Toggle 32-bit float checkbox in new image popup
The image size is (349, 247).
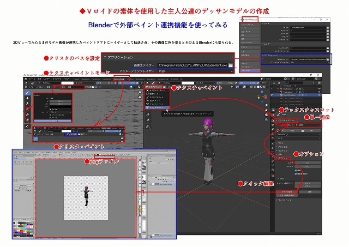(x=50, y=115)
